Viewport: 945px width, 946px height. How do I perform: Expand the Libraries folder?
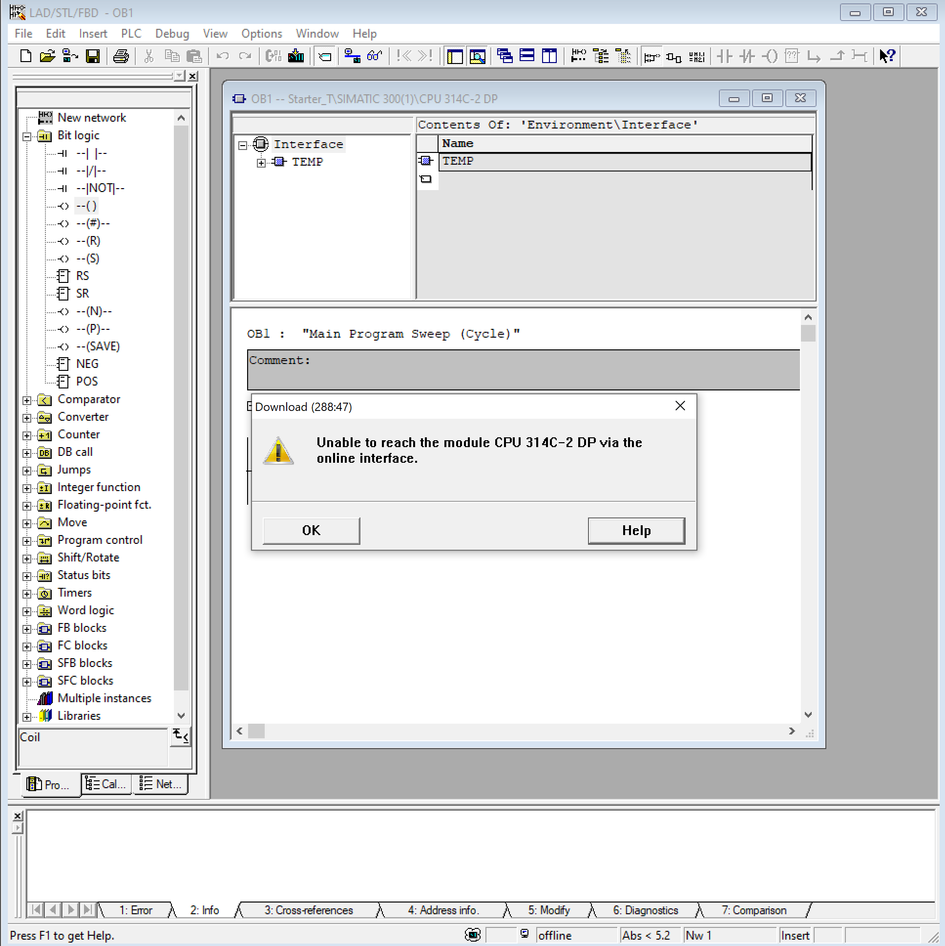pos(27,716)
